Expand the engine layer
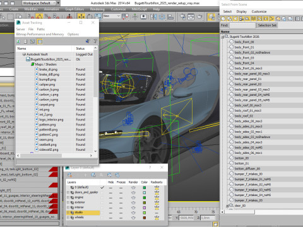 [68, 197]
